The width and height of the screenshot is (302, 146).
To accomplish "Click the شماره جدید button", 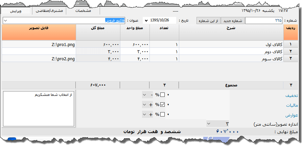I will coord(233,20).
